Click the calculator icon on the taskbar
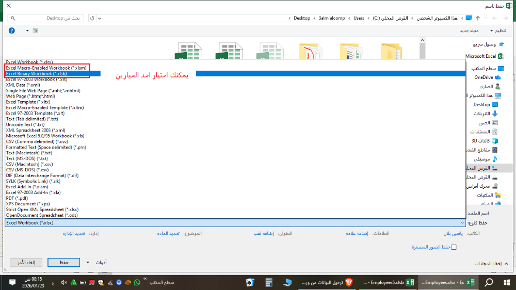Screen dimensions: 516x290 [x=268, y=282]
